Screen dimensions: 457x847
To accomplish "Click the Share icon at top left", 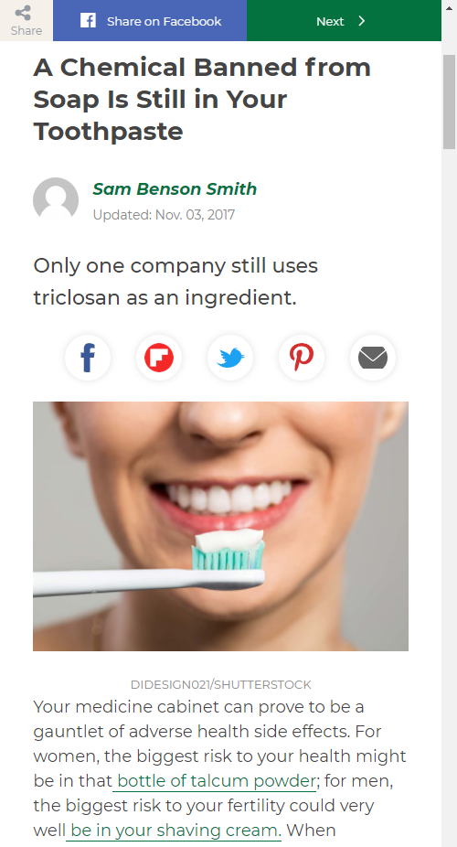I will [23, 13].
